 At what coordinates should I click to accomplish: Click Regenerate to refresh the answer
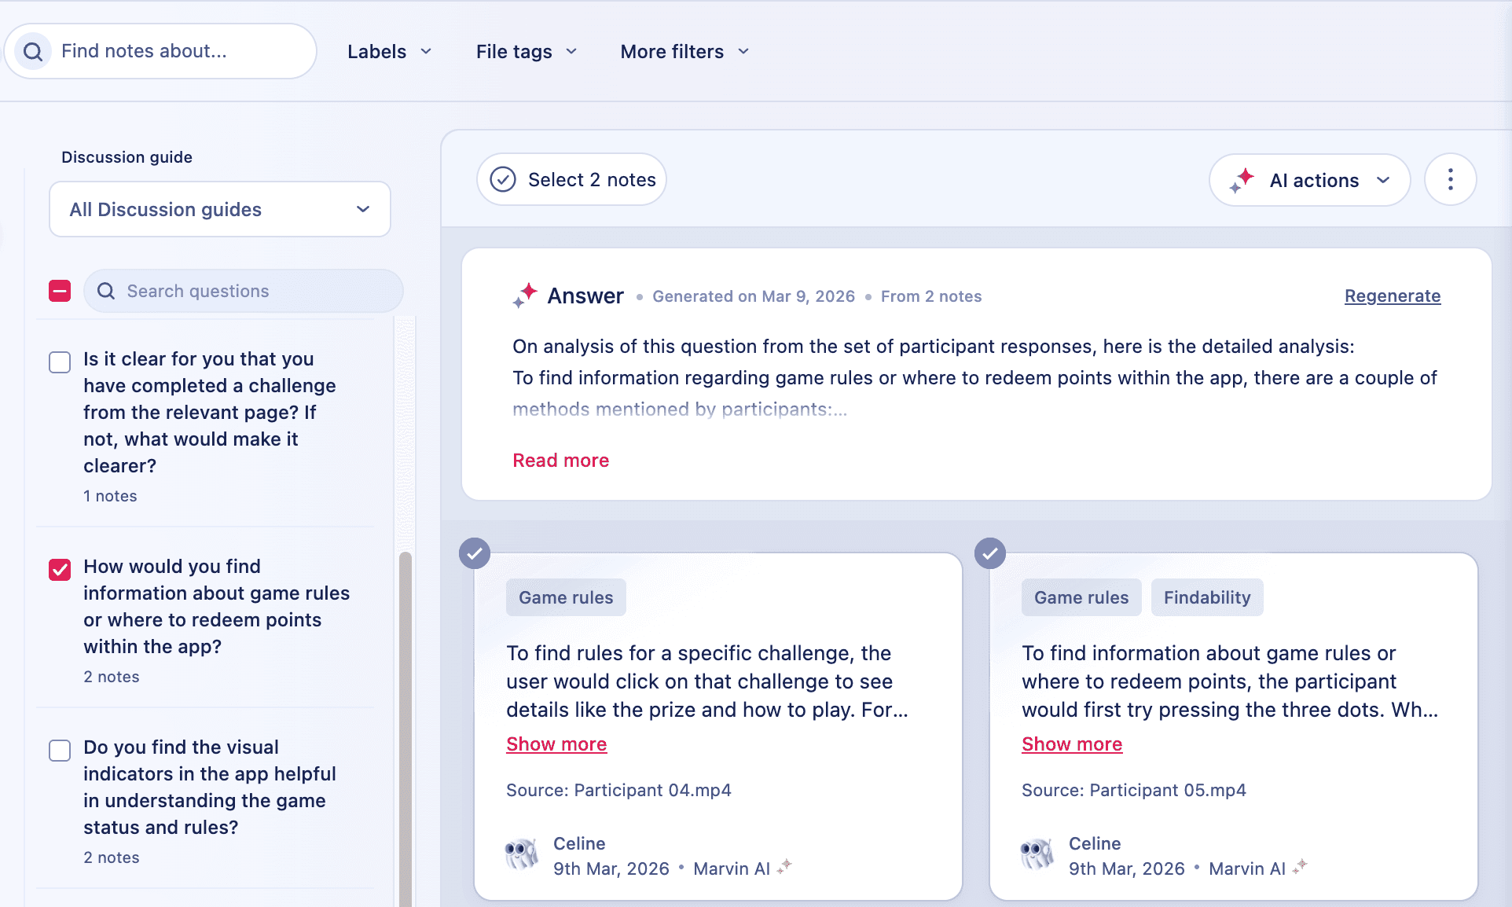(1392, 296)
